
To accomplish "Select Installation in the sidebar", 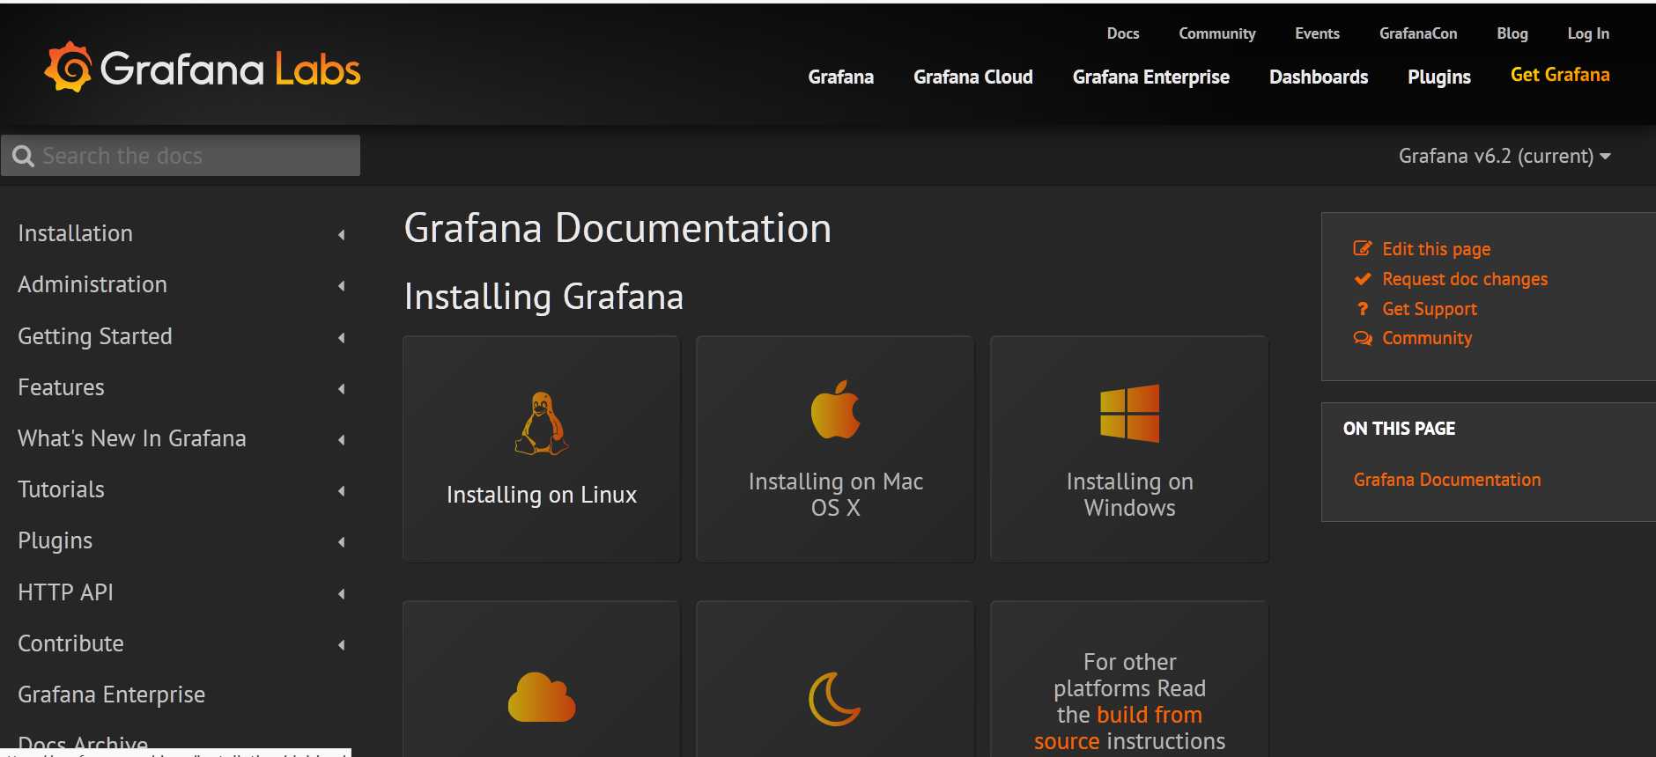I will (x=75, y=233).
